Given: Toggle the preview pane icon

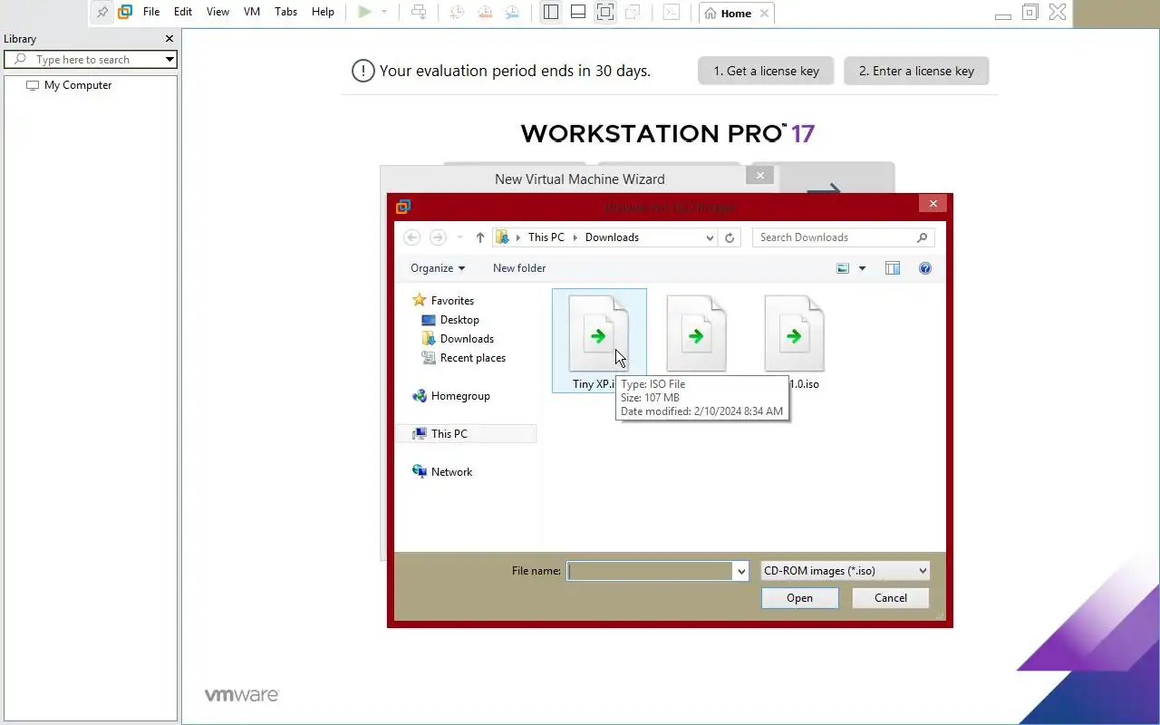Looking at the screenshot, I should 893,268.
